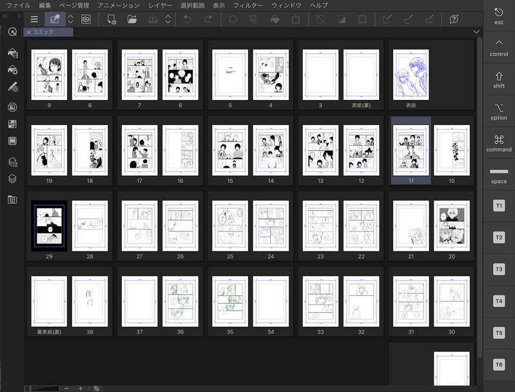Open the Tool Property panel icon

12,70
